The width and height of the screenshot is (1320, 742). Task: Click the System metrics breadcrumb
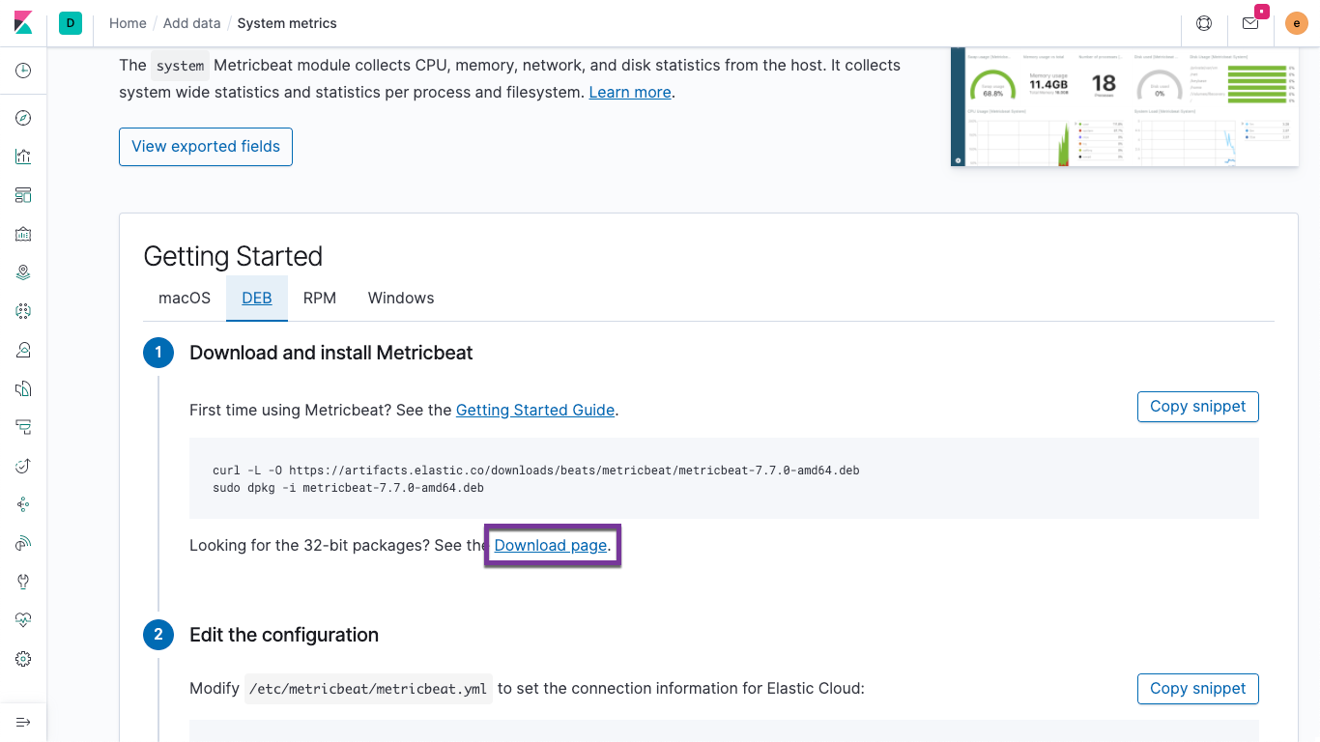(287, 23)
